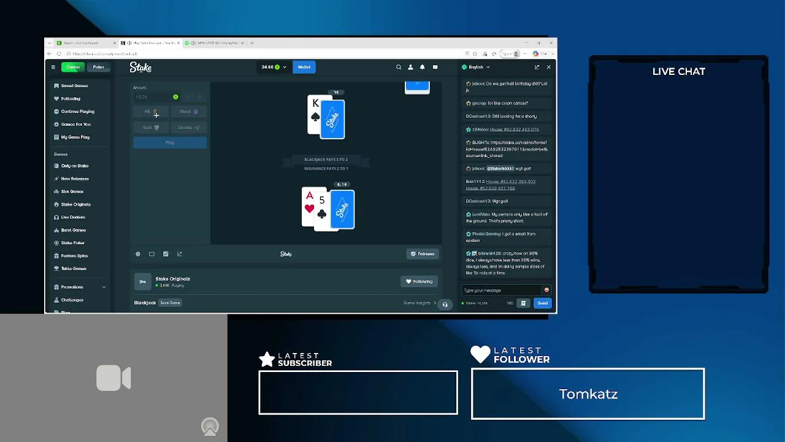Open Challenges in sidebar

tap(72, 300)
